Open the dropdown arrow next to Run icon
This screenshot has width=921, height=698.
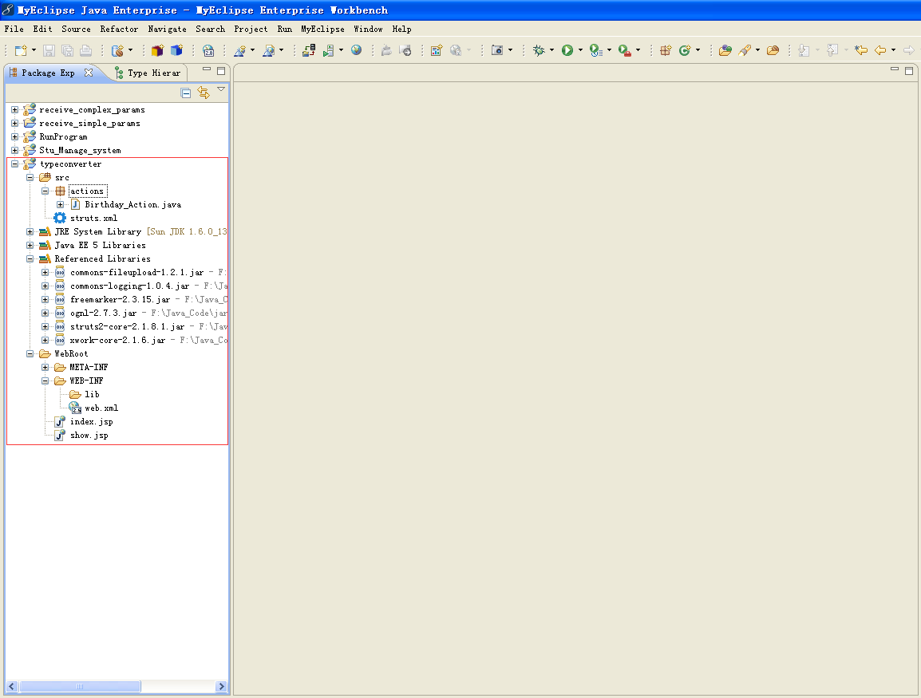(x=580, y=50)
